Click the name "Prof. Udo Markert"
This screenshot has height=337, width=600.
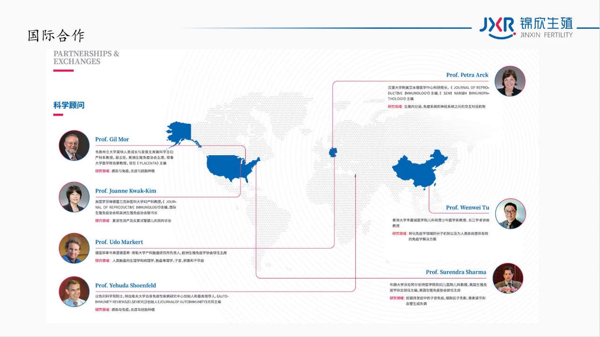point(119,242)
